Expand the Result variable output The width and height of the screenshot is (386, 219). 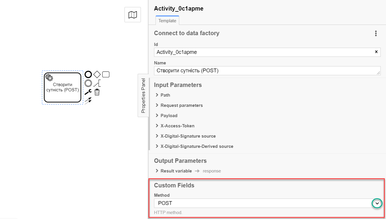pos(173,171)
